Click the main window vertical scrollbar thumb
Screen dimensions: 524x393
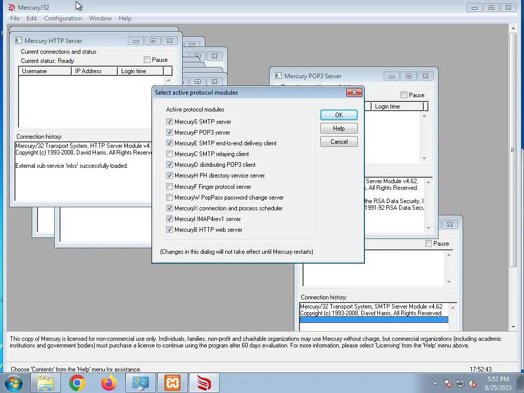point(513,150)
